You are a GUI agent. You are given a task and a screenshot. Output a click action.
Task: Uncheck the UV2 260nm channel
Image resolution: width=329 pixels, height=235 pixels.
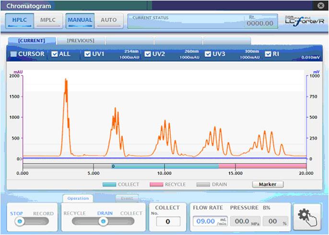tap(148, 54)
